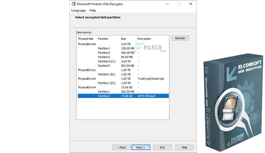Screen dimensions: 265x153
Task: Open the Help menu
Action: 93,10
